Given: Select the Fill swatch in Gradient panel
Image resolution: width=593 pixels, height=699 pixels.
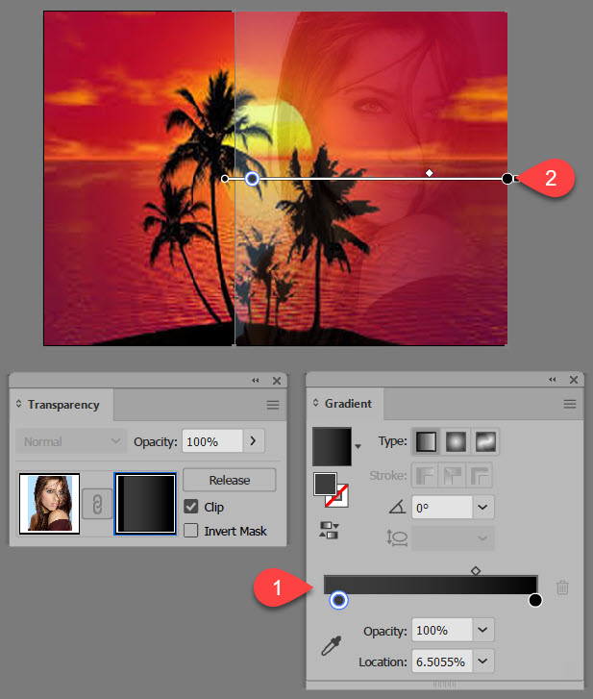Looking at the screenshot, I should [325, 485].
